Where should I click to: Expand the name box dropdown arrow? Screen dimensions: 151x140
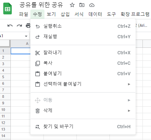[x=26, y=36]
